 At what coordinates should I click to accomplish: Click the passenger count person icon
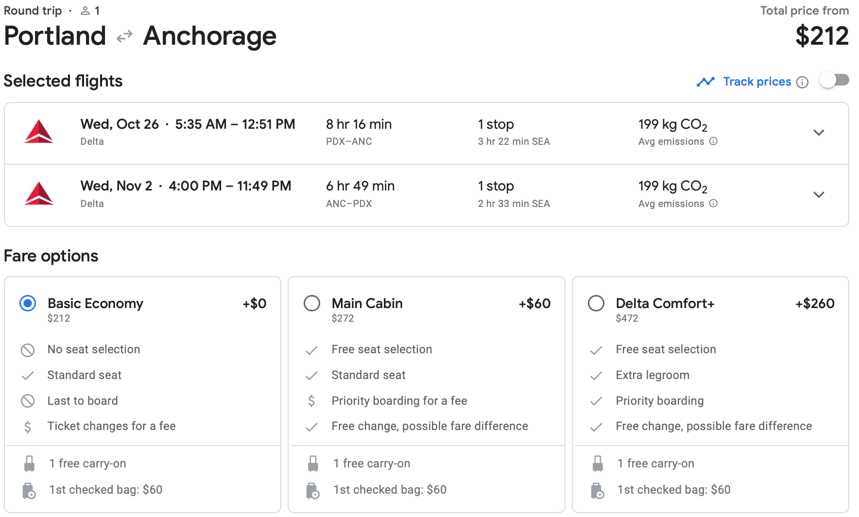[x=86, y=11]
